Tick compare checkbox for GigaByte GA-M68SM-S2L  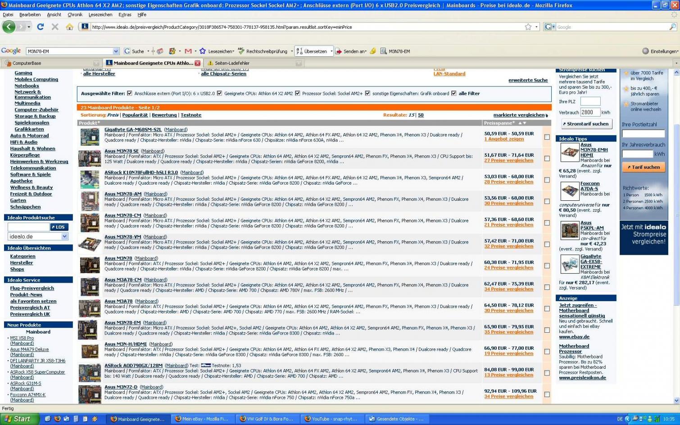547,137
